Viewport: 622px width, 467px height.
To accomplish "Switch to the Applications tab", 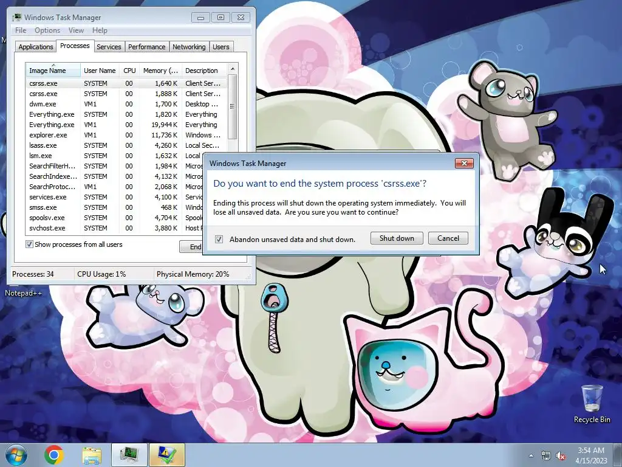I will click(36, 47).
